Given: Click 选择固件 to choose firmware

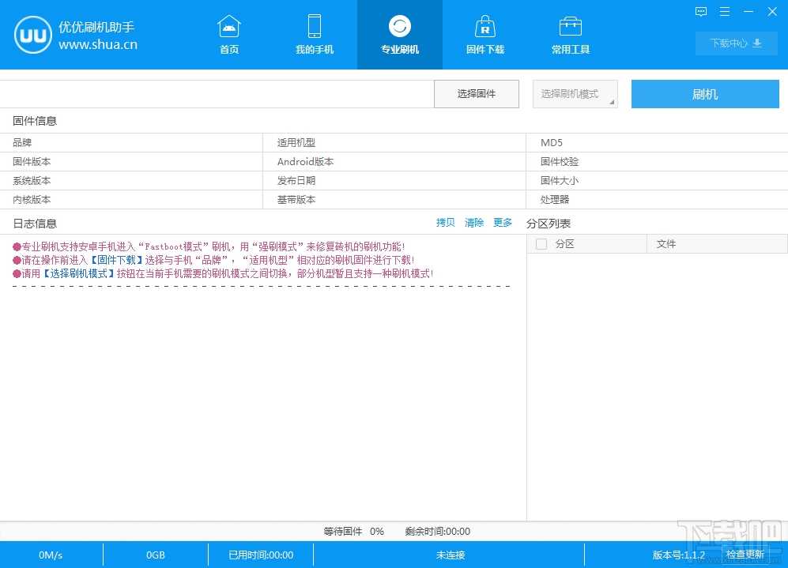Looking at the screenshot, I should tap(477, 94).
